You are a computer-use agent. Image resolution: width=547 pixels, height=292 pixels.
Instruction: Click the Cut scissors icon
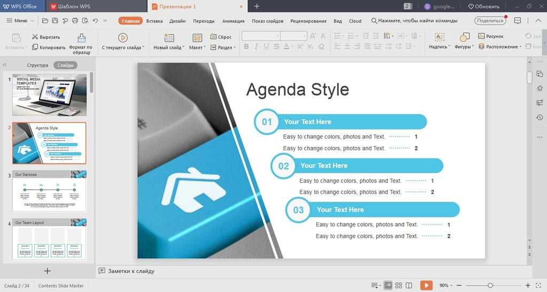35,37
